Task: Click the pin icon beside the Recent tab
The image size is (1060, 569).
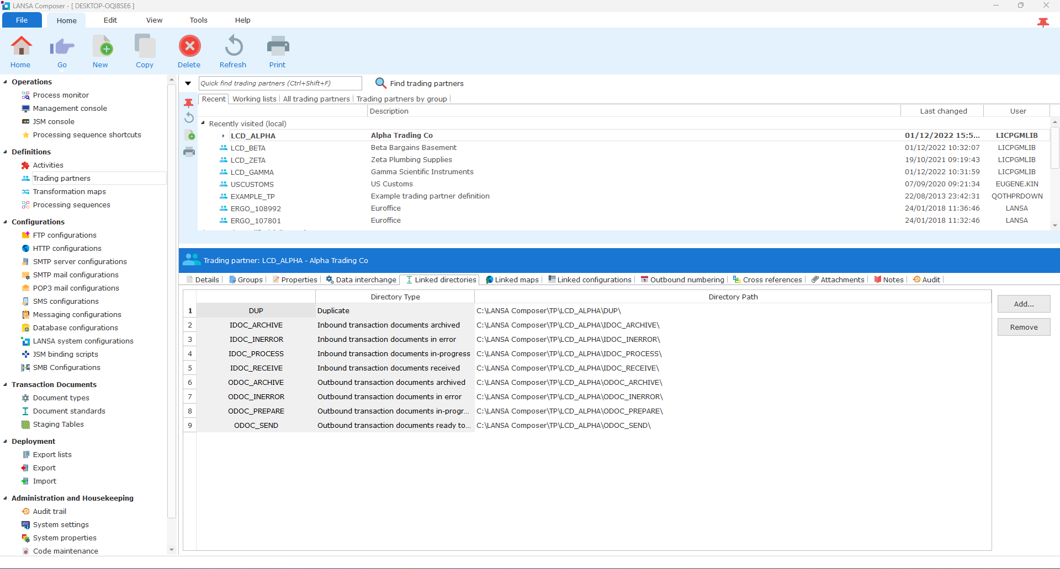Action: click(189, 103)
